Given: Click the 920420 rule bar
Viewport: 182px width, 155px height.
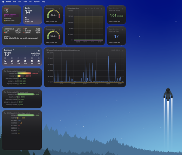Looking at the screenshot, I should point(26,115).
